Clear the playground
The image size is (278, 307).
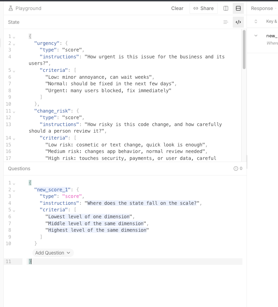coord(177,8)
